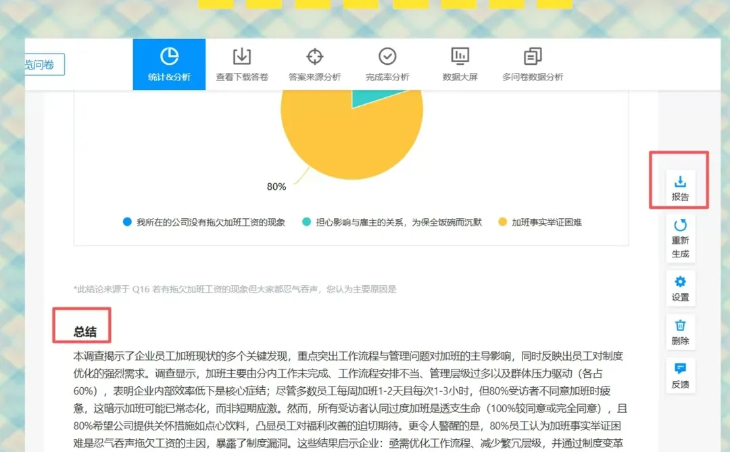Click the 查看下载答卷 download icon
The width and height of the screenshot is (730, 452).
tap(241, 56)
